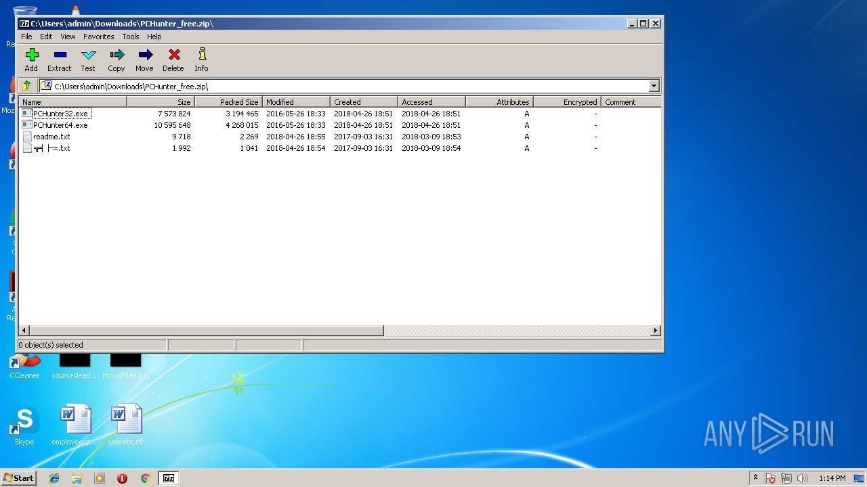Click the PCHunter32.exe file icon
Screen dimensions: 867x487
click(27, 114)
